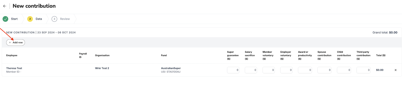Click the Theresa Test employee name
The width and height of the screenshot is (402, 92).
(14, 68)
